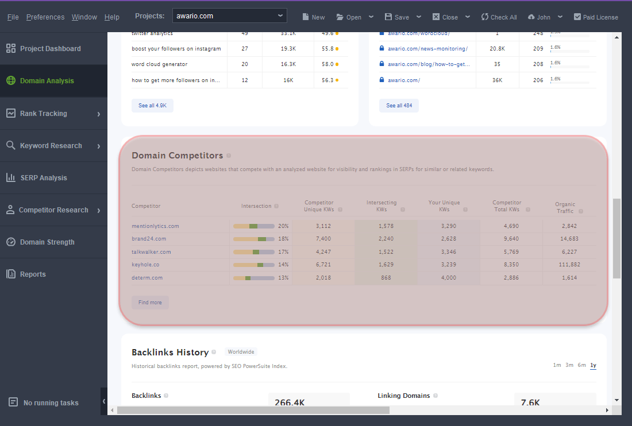Click the scroll up arrow of vertical scrollbar
Screen dimensions: 632x426
(x=616, y=37)
